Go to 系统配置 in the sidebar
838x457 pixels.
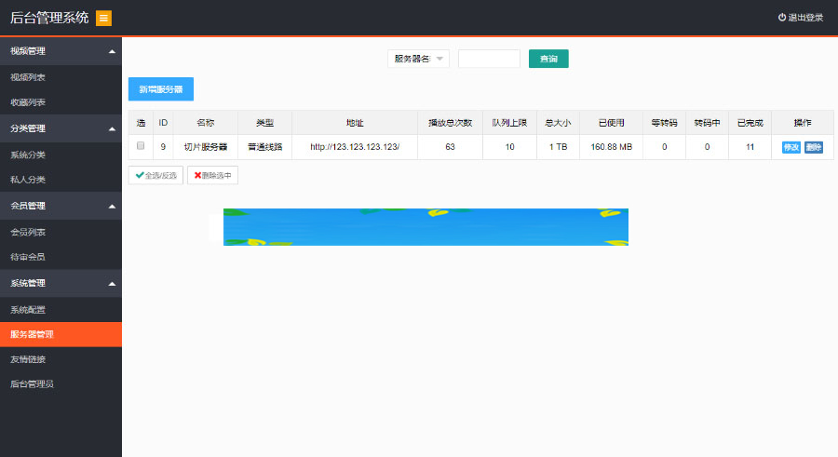click(x=28, y=309)
